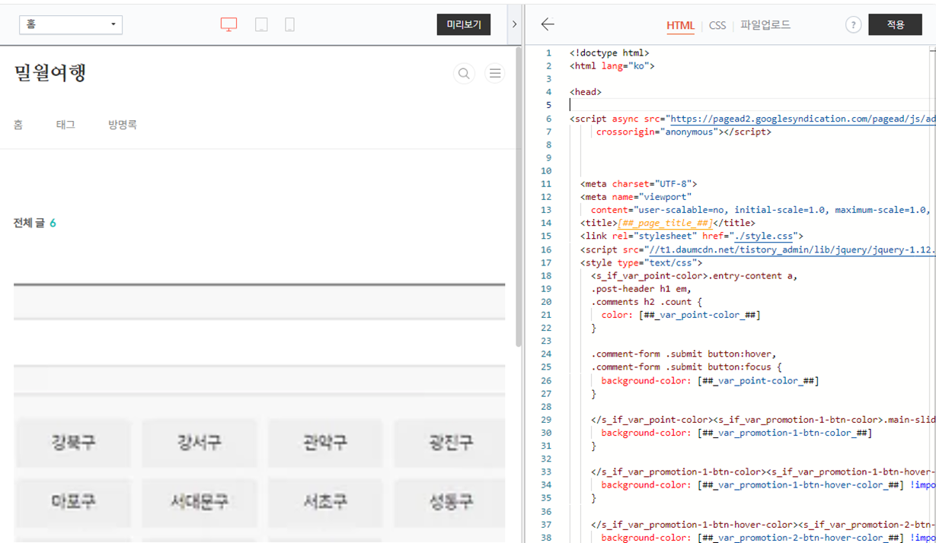This screenshot has width=936, height=543.
Task: Click the background-color point-color line 26
Action: (x=710, y=380)
